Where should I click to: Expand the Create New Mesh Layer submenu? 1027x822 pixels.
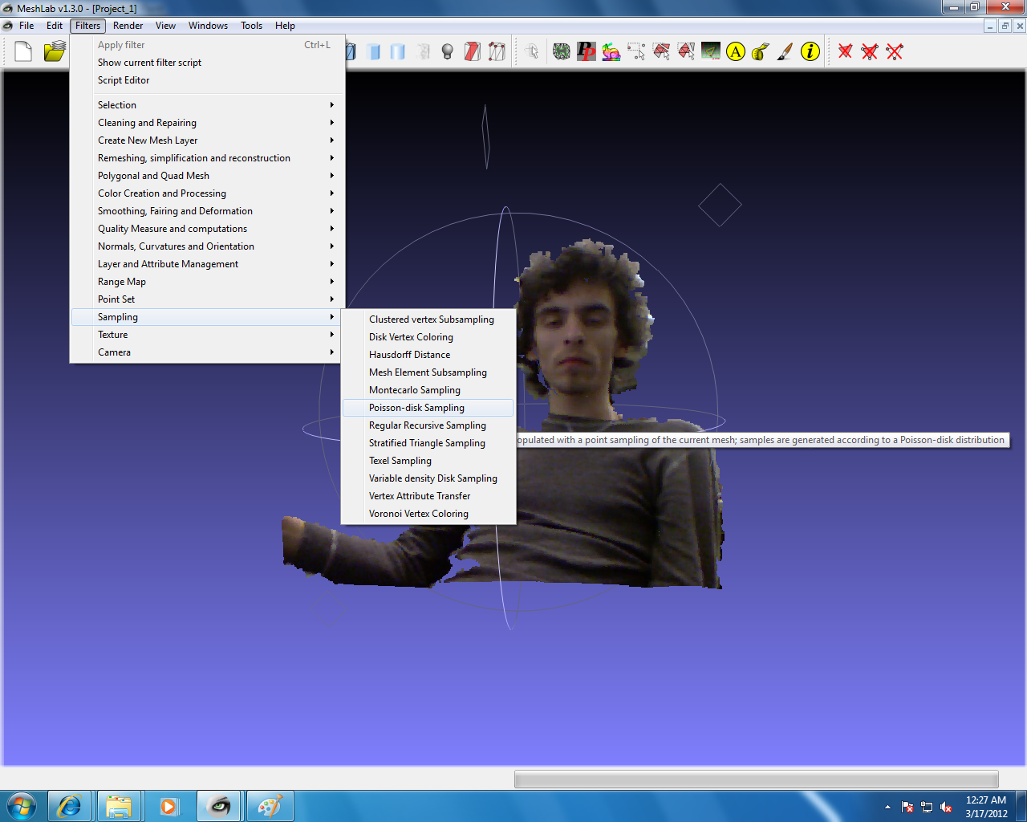209,140
